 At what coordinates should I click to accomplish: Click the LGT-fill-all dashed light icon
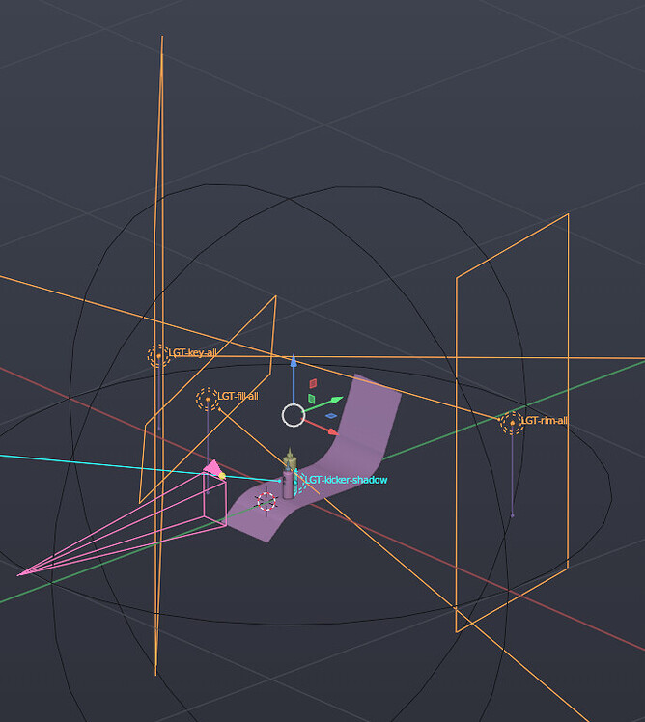tap(208, 400)
